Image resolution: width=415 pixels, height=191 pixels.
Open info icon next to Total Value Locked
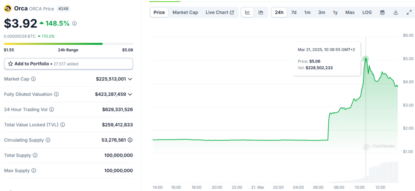pos(63,125)
